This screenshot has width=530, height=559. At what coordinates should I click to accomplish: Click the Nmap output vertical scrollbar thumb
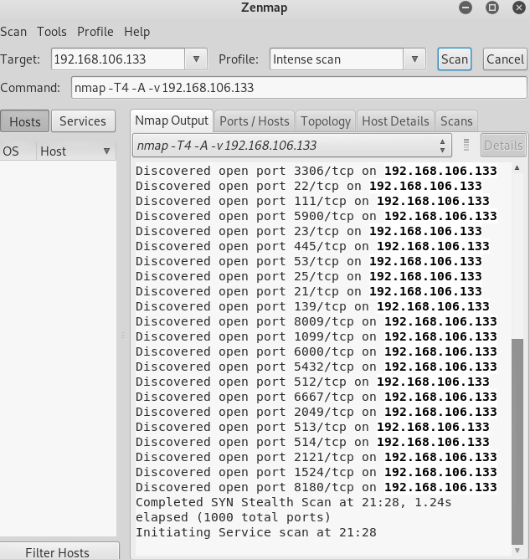pyautogui.click(x=517, y=441)
